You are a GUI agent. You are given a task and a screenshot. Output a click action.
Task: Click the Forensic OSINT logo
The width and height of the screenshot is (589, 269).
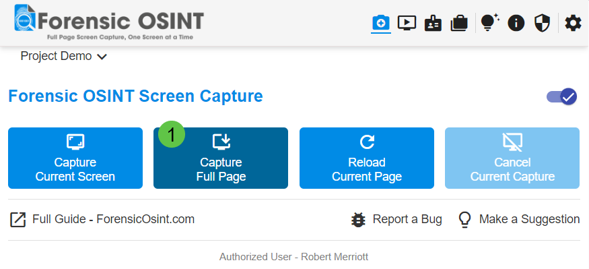[109, 22]
